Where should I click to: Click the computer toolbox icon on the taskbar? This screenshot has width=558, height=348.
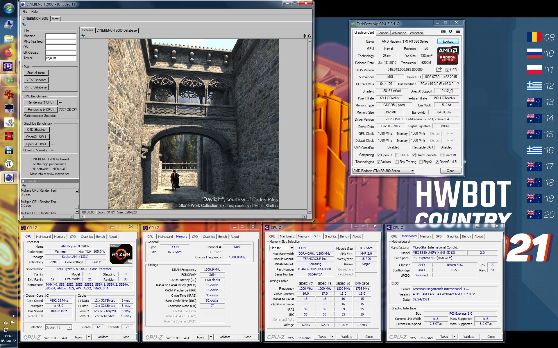pos(9,25)
